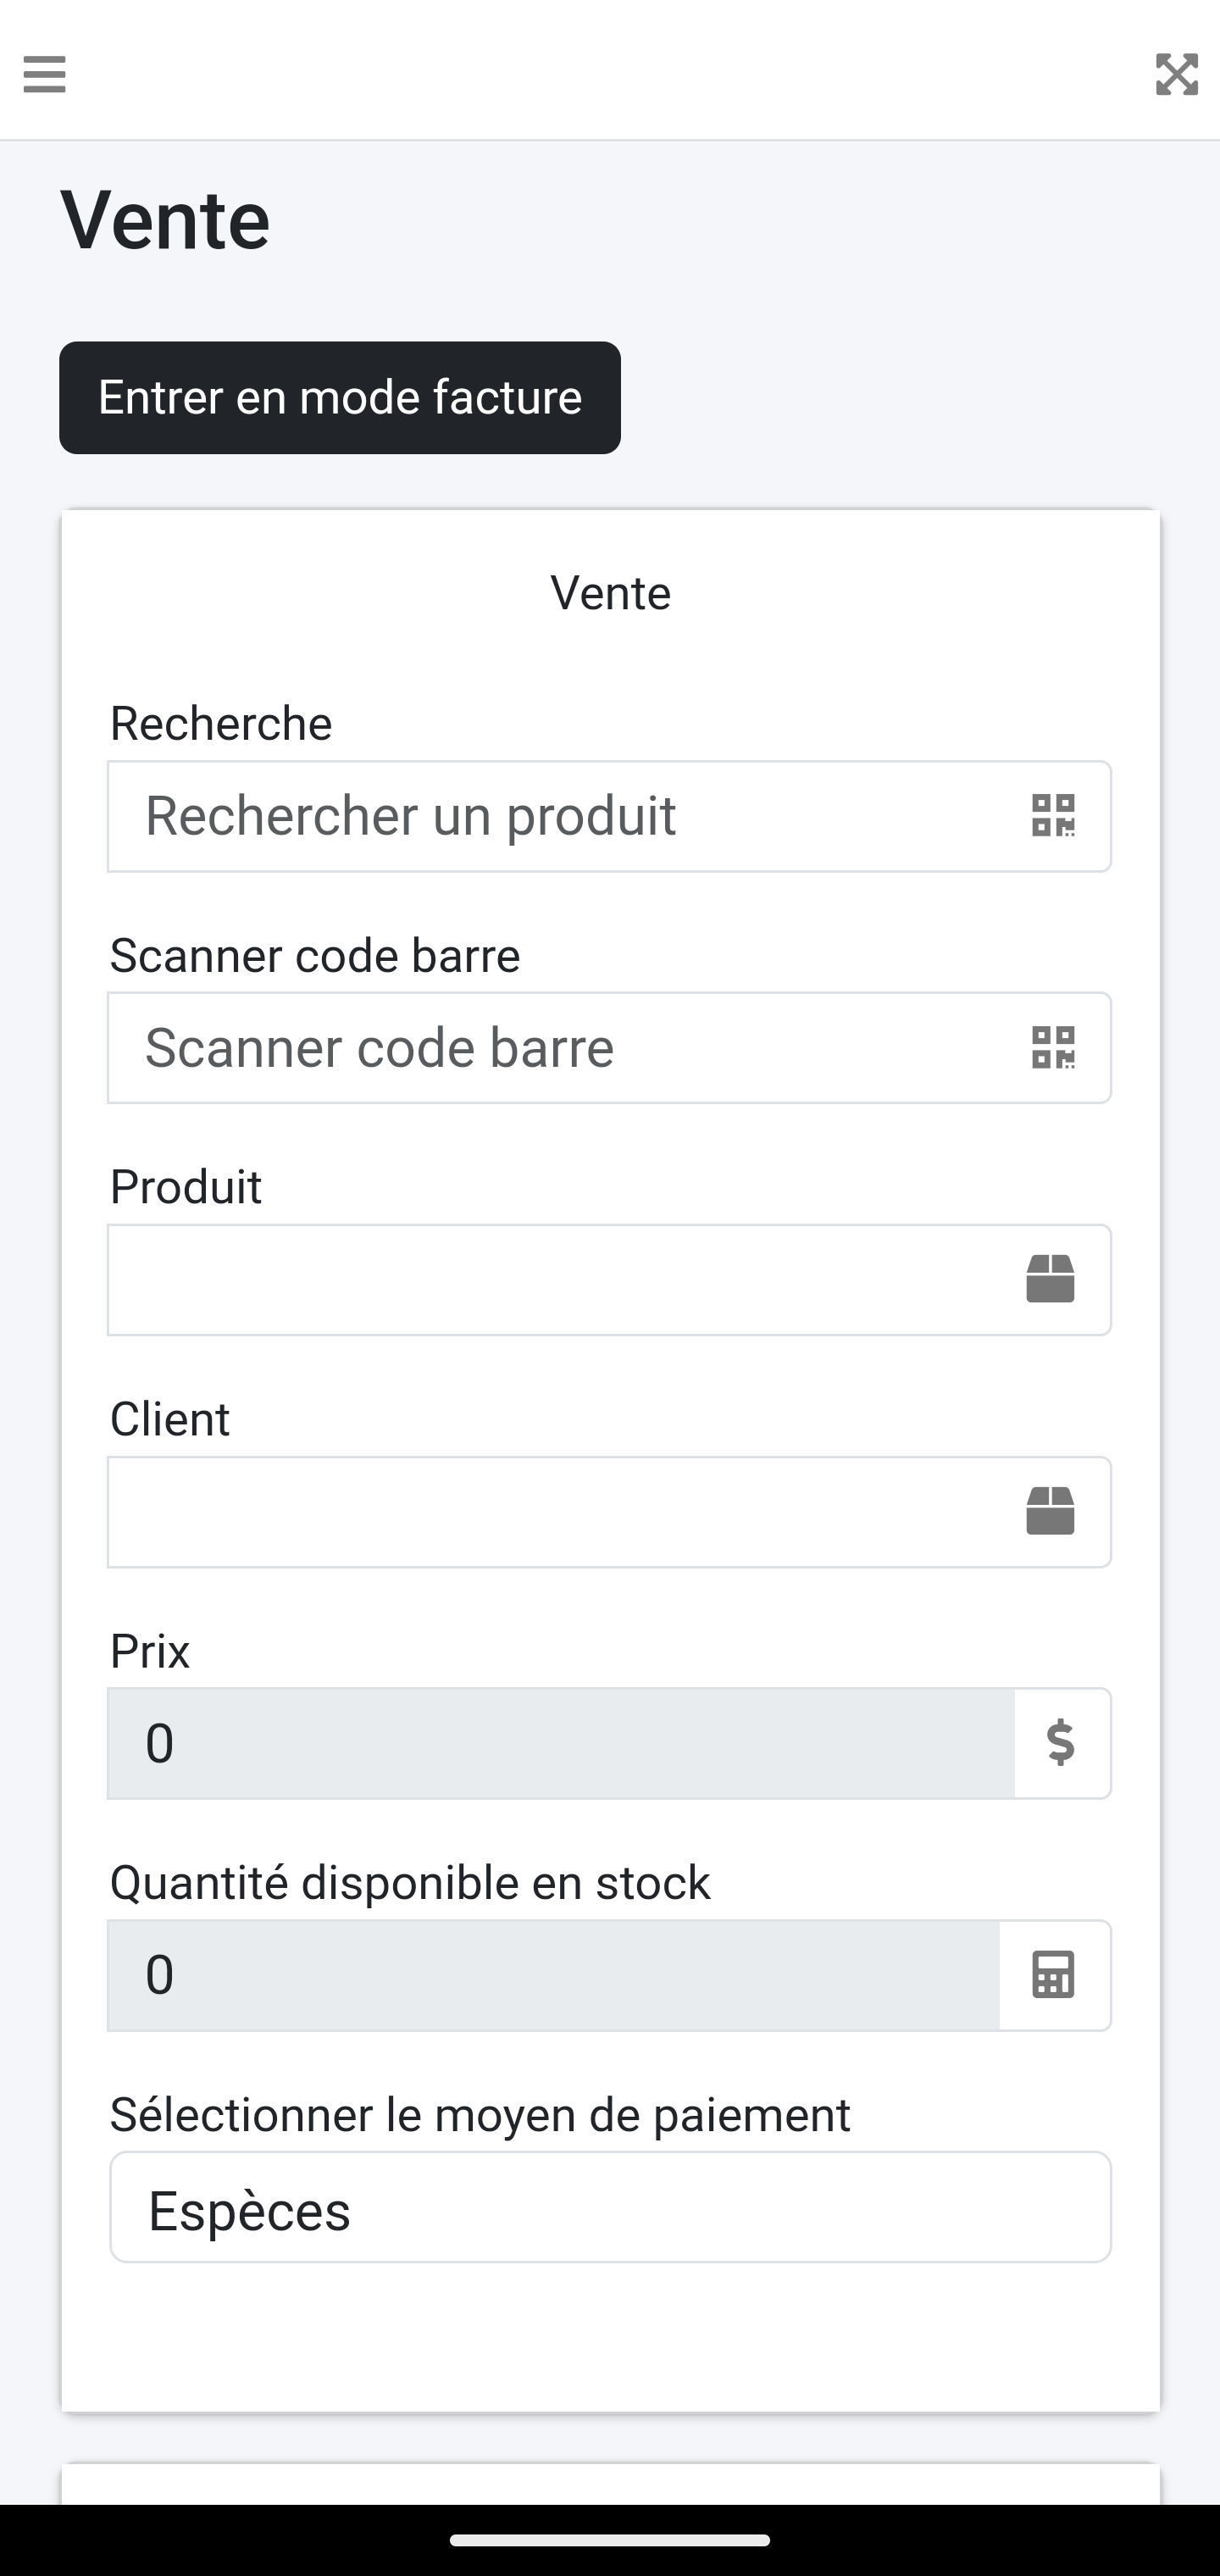Click the Quantité disponible en stock field
This screenshot has height=2576, width=1220.
point(553,1975)
